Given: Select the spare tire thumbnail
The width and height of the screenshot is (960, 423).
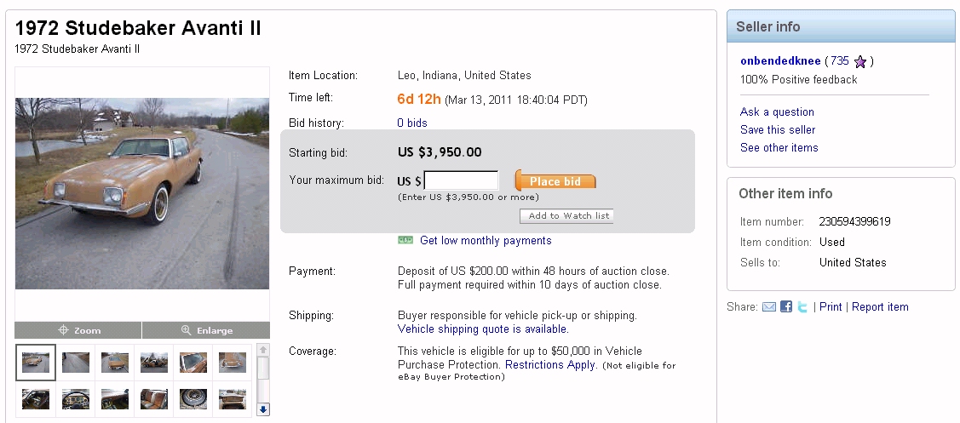Looking at the screenshot, I should coord(193,399).
